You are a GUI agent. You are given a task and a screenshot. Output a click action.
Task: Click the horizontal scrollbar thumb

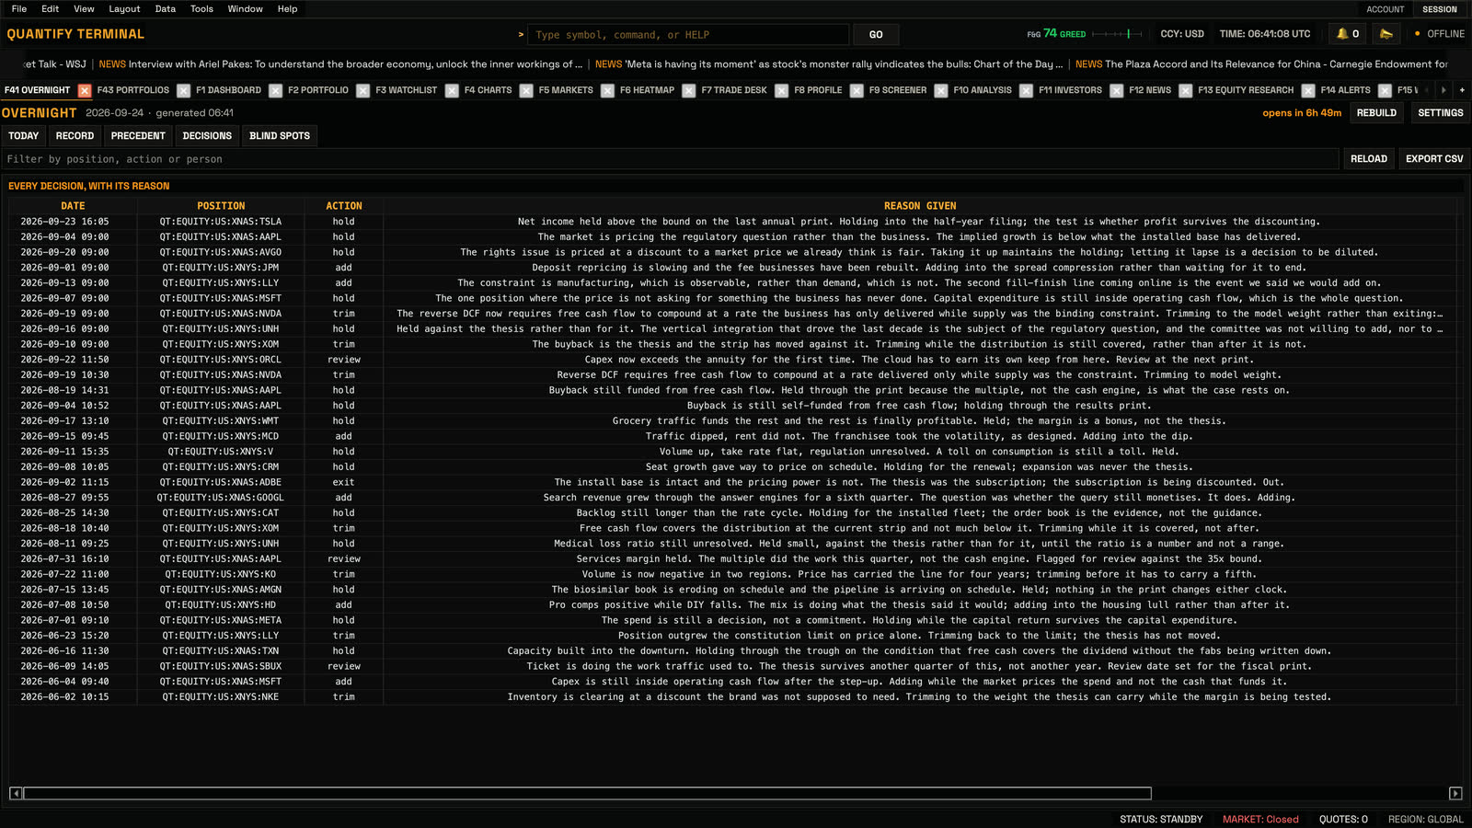[587, 793]
